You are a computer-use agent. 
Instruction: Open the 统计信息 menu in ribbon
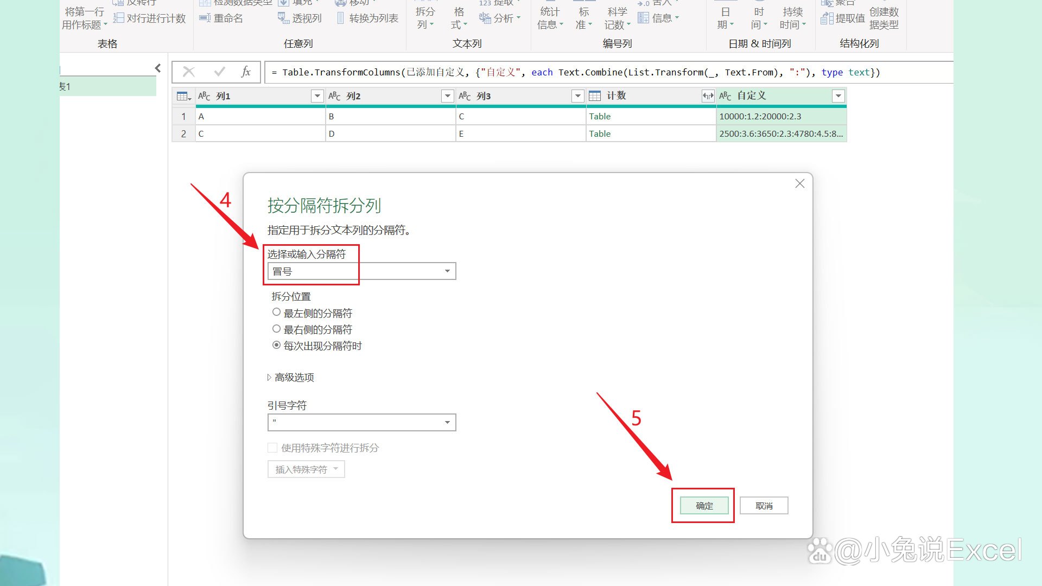pyautogui.click(x=550, y=18)
